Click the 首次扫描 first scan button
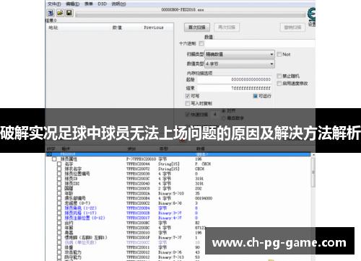 click(x=197, y=27)
